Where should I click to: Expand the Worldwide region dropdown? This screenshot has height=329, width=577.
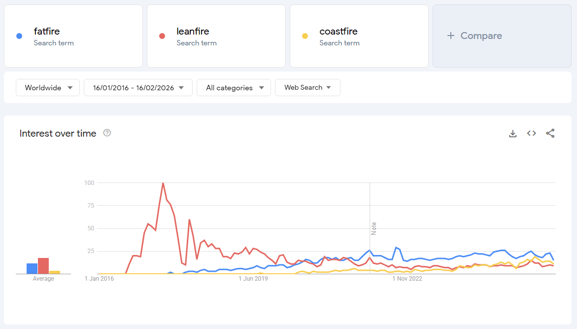point(48,88)
